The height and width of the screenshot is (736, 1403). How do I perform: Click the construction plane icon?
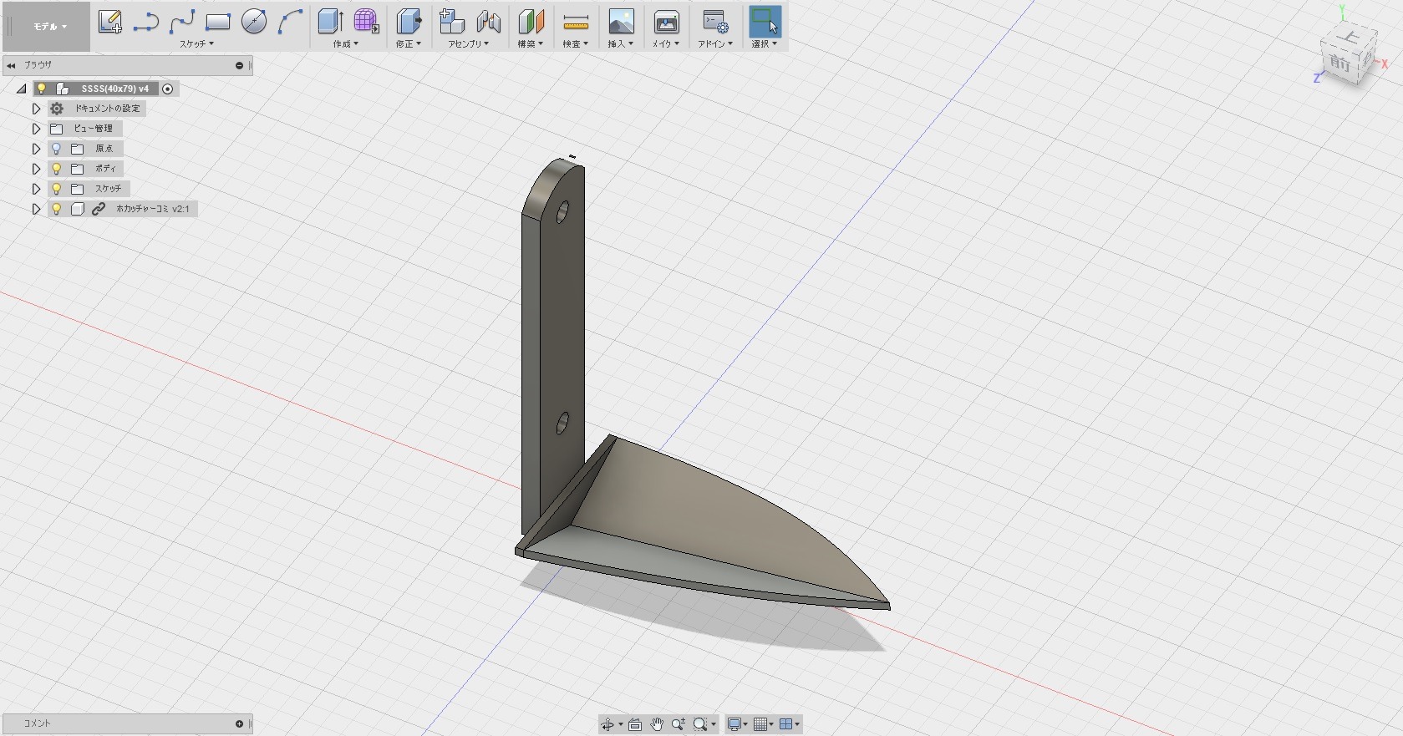531,22
